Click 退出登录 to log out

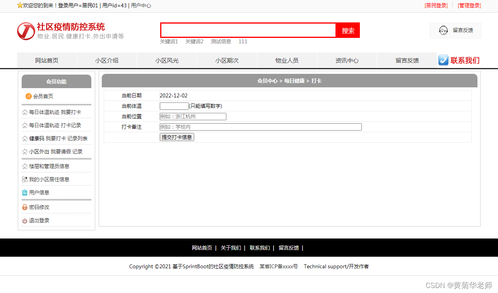39,221
